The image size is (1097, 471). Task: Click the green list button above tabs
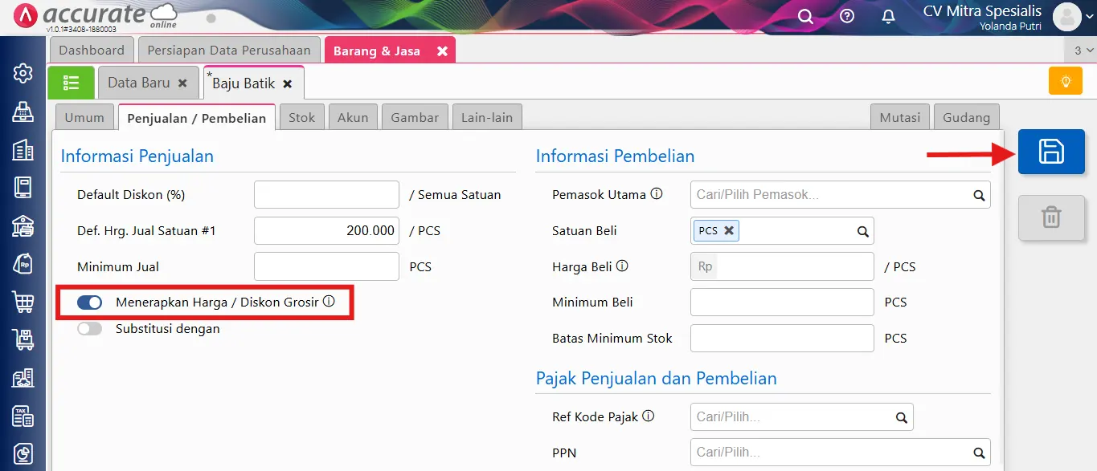pos(71,82)
